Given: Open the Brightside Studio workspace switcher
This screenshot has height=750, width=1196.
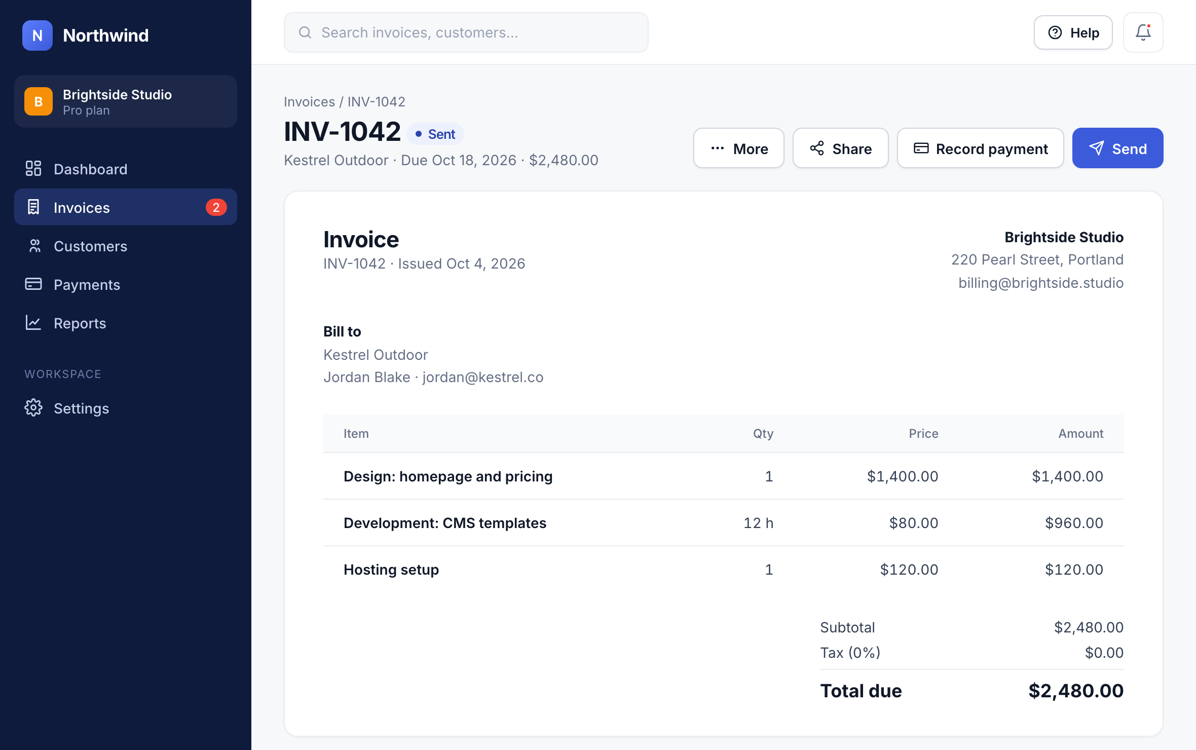Looking at the screenshot, I should (126, 102).
